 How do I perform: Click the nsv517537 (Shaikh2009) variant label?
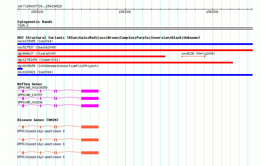click(x=37, y=47)
